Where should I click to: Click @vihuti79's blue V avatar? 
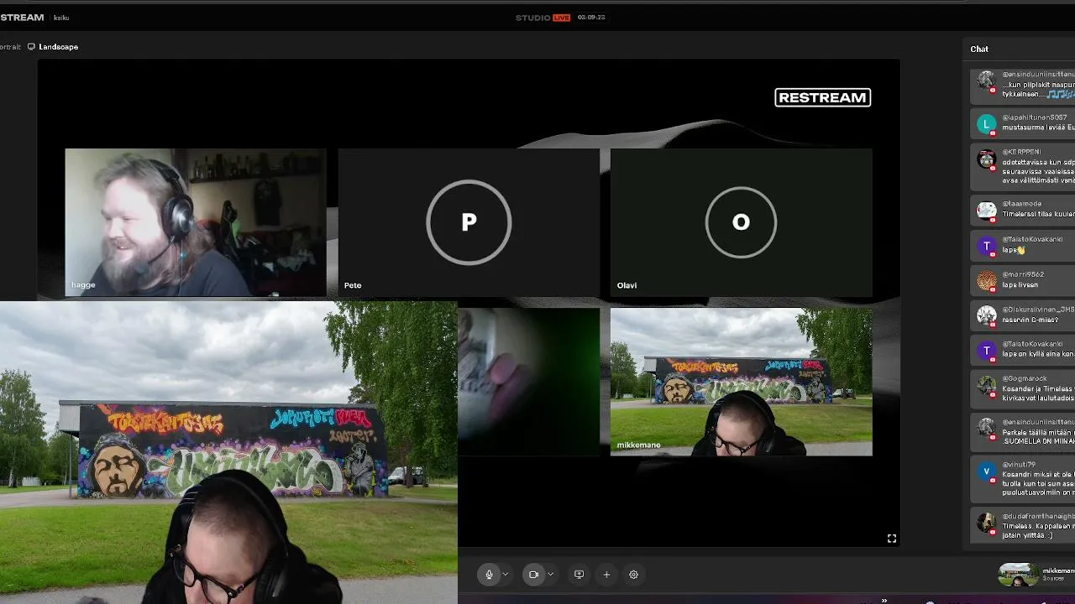point(987,471)
